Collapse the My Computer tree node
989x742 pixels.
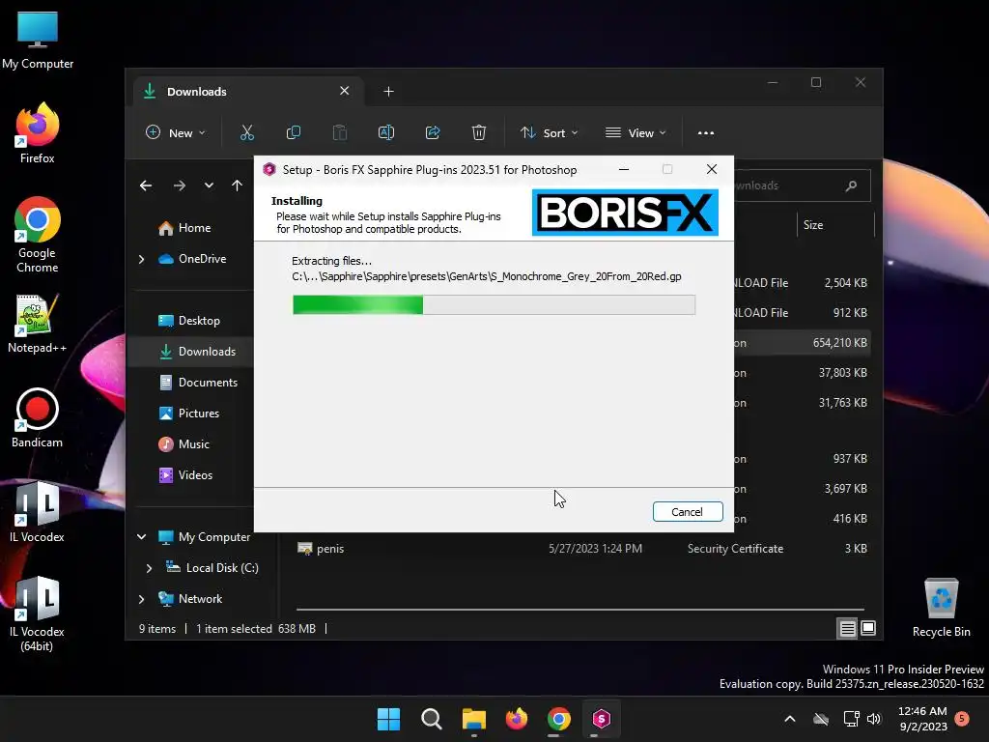click(x=141, y=537)
